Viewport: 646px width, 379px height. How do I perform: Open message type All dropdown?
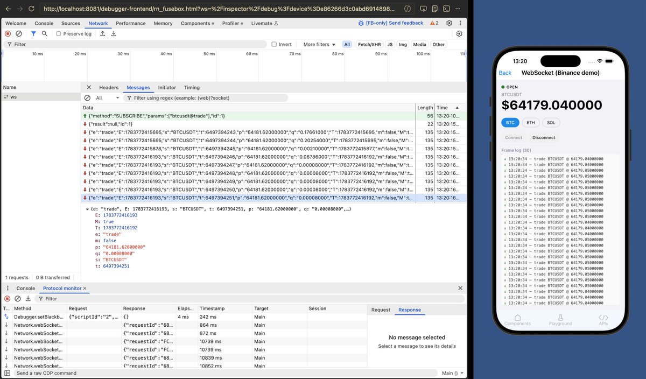tap(107, 98)
